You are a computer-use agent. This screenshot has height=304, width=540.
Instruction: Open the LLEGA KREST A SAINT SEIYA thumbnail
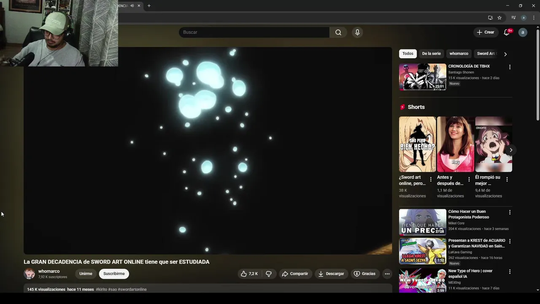pos(422,251)
